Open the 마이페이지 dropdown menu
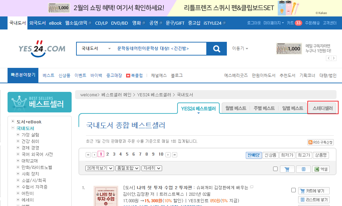The height and width of the screenshot is (206, 342). (x=273, y=23)
